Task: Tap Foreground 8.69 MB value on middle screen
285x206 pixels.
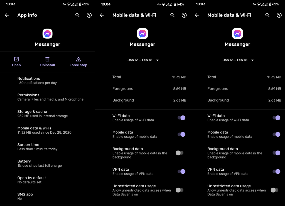Action: click(x=180, y=89)
